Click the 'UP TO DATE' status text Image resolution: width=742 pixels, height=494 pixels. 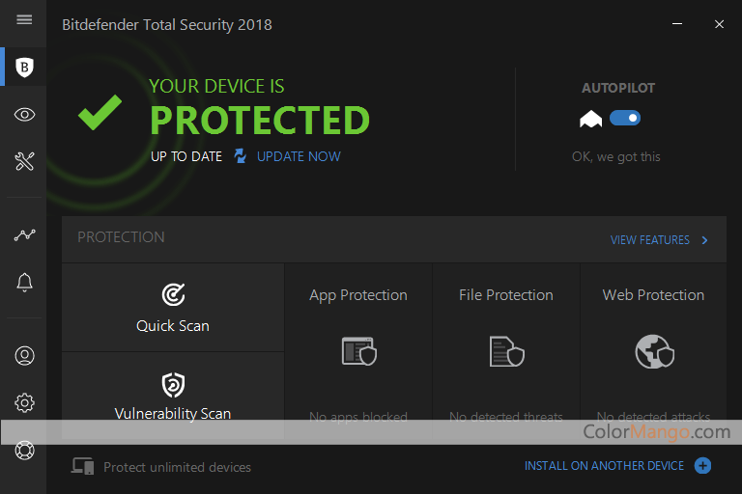pos(186,156)
